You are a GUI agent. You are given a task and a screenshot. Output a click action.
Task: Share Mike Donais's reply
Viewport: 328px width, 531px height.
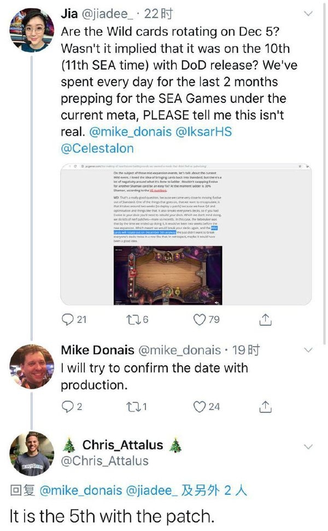tap(265, 407)
